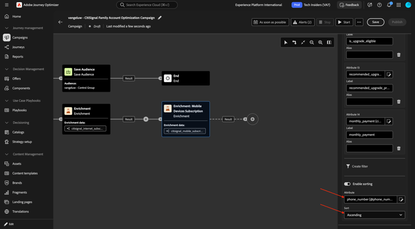
Task: Select the pointer tool on canvas toolbar
Action: click(286, 42)
